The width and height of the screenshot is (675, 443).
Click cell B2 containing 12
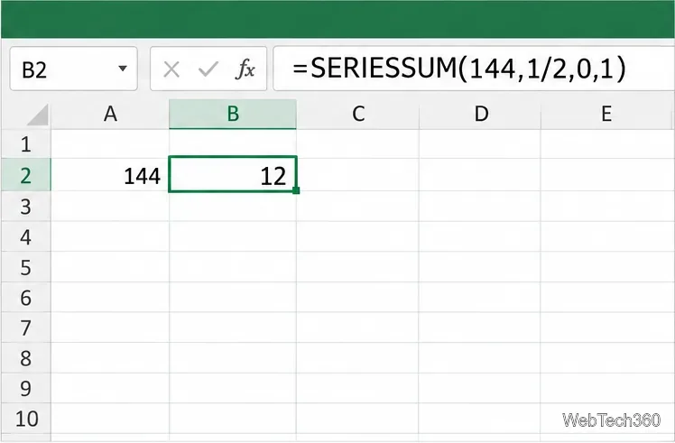[233, 174]
